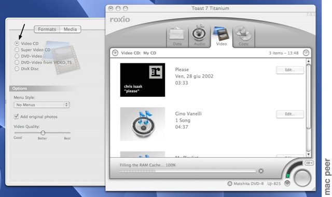Click the Filling the RAM Cache progress bar
This screenshot has height=197, width=332.
point(188,171)
